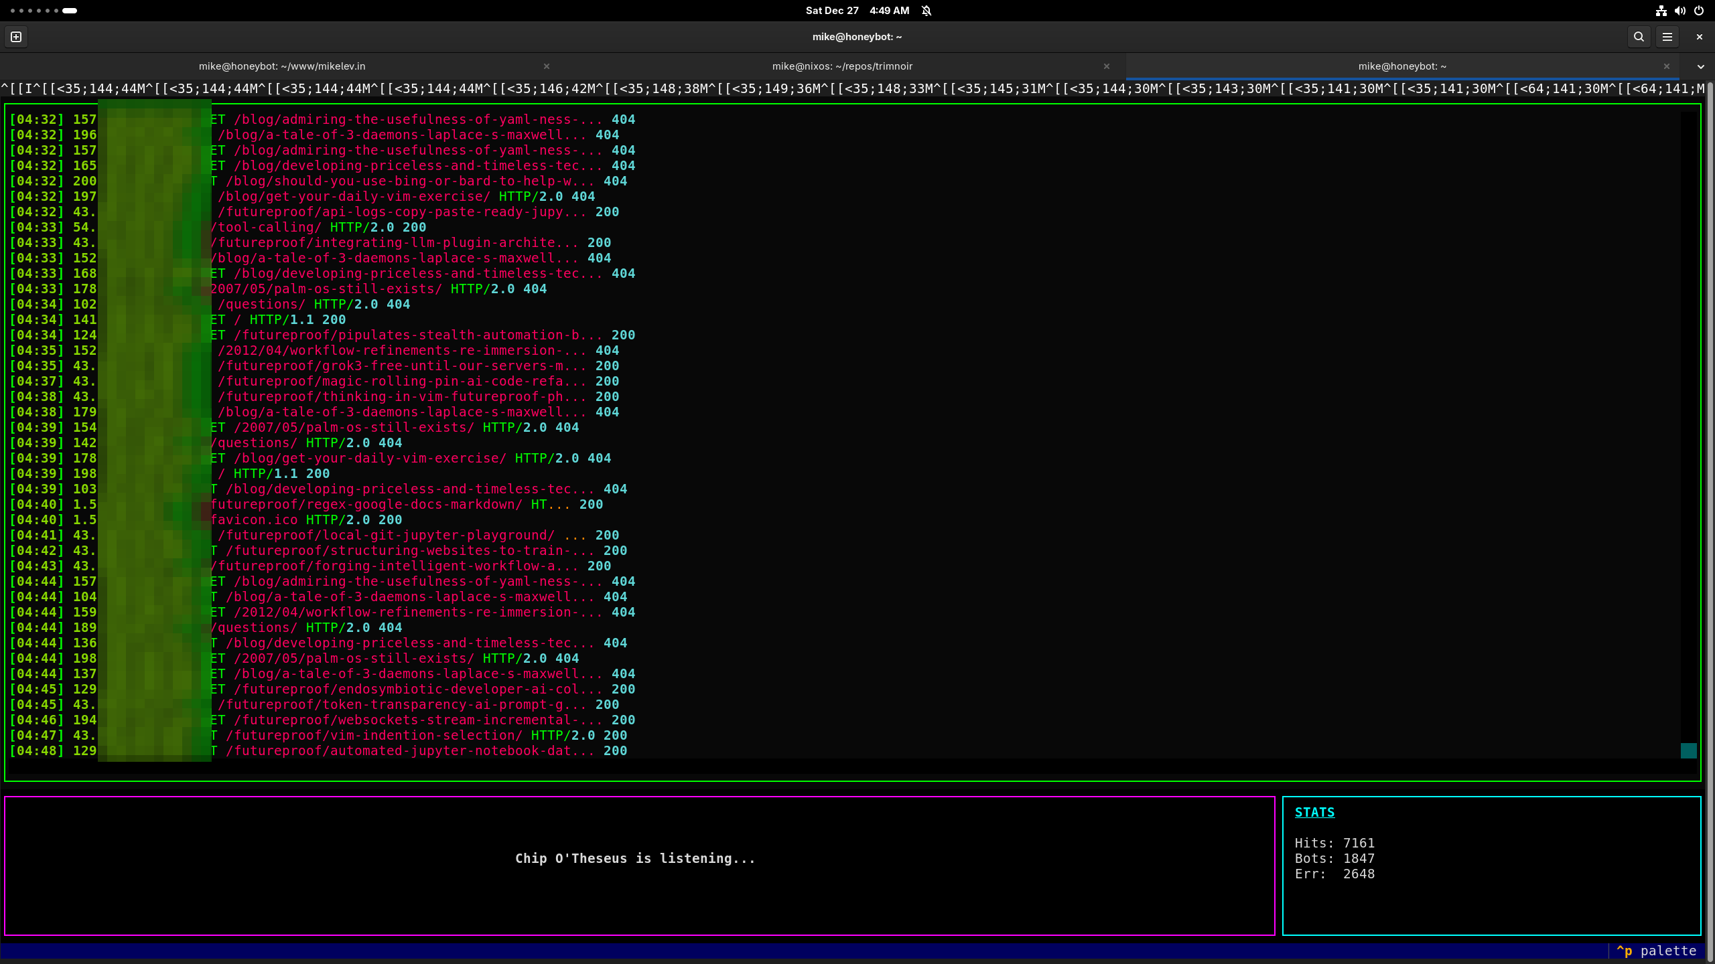
Task: Toggle the do-not-disturb bell in the top bar
Action: coord(927,10)
